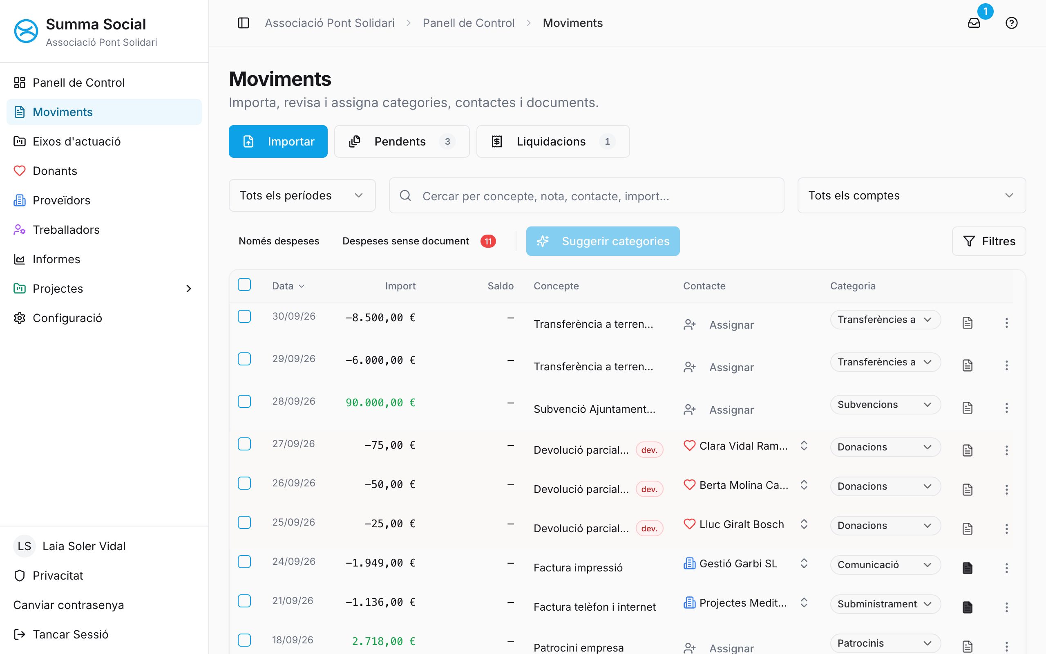Screen dimensions: 1046x654
Task: Toggle Despeses sense document filter
Action: [x=419, y=241]
